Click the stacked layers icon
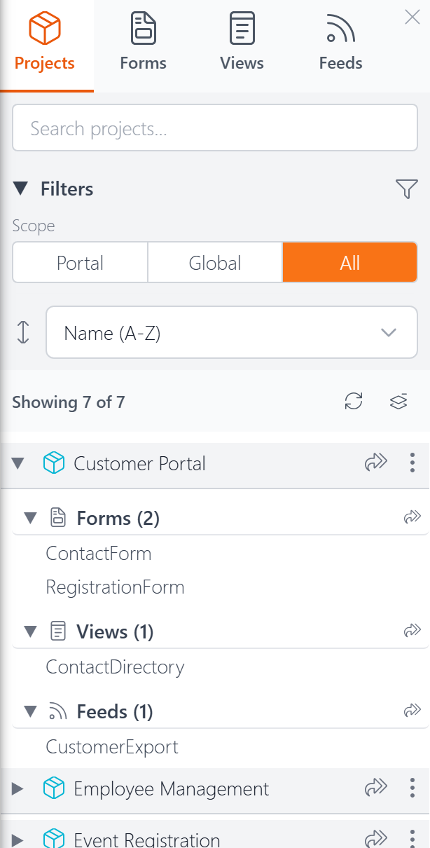 [398, 402]
